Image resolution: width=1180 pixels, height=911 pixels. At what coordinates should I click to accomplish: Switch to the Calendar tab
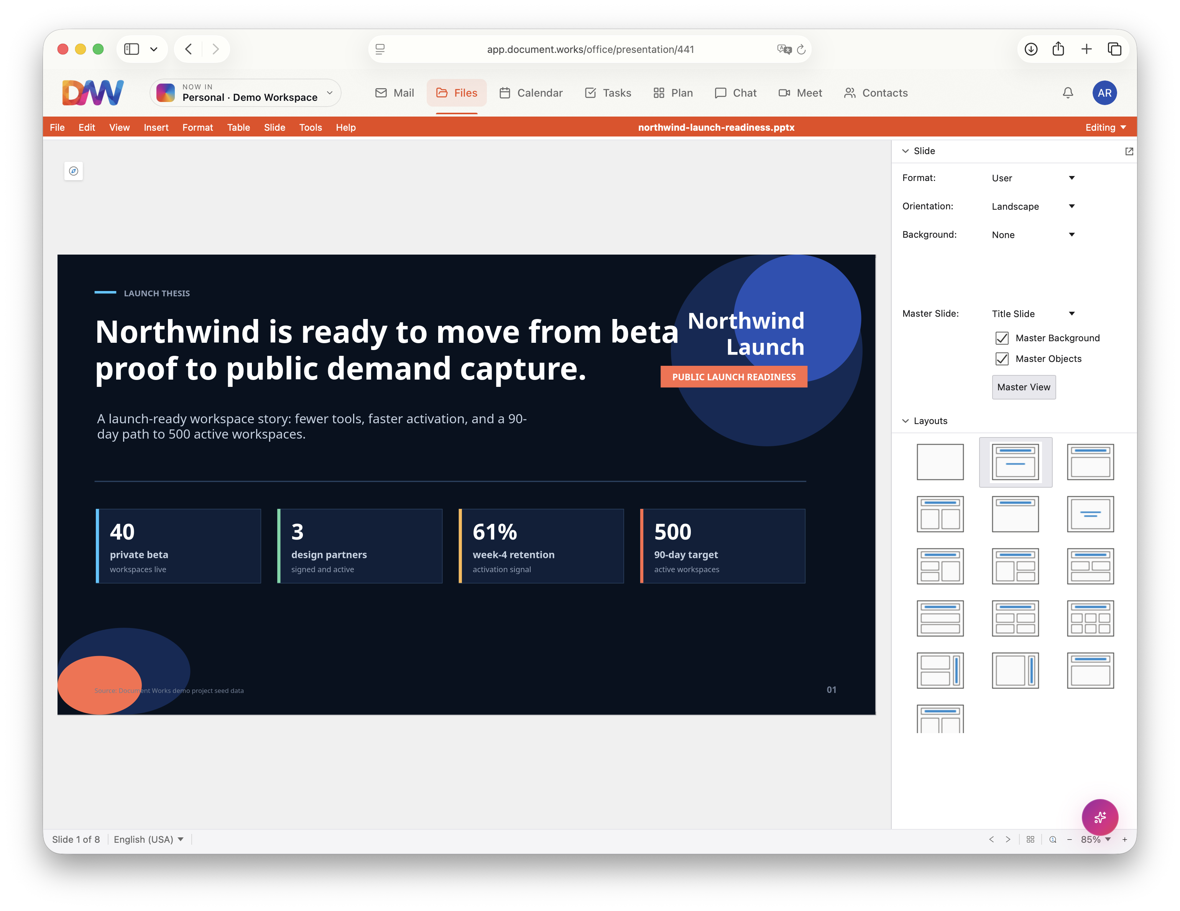531,93
